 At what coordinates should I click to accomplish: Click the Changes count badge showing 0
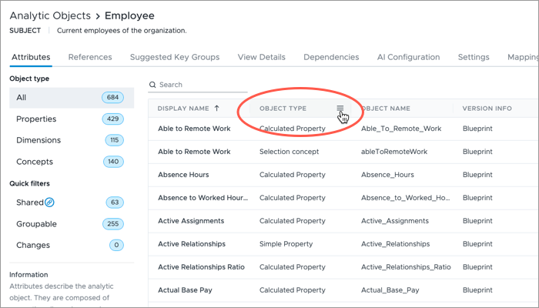116,245
